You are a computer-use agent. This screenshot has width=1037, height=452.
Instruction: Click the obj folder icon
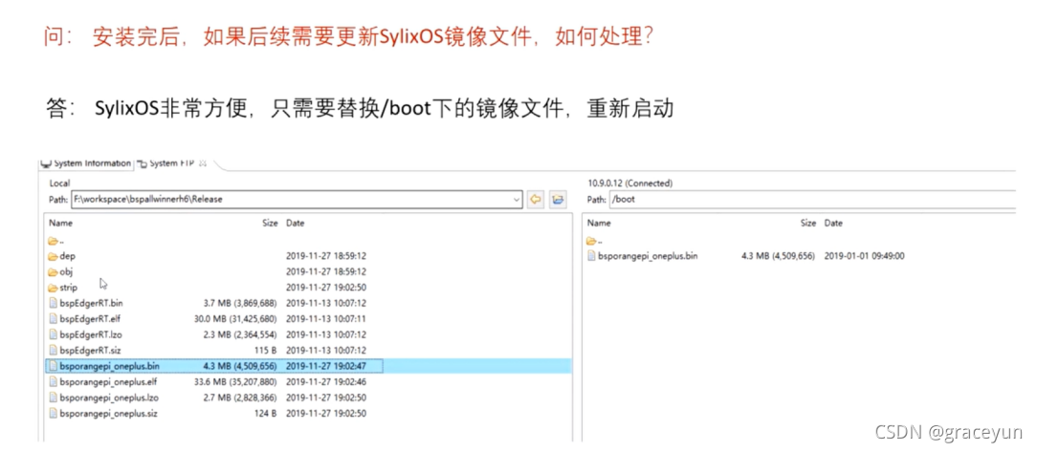[53, 271]
